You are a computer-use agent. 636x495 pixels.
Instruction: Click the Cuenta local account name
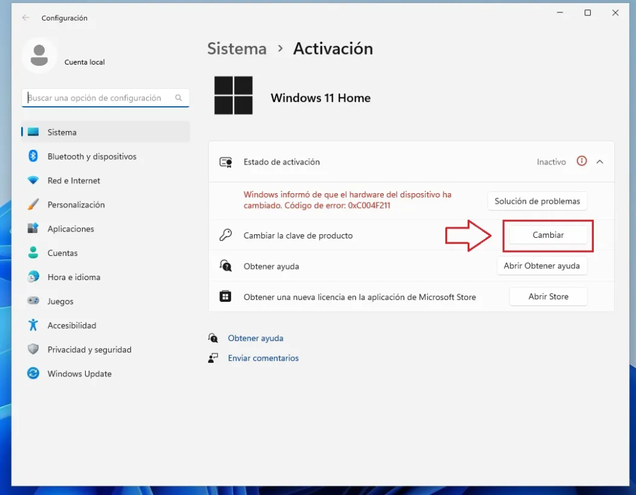84,62
